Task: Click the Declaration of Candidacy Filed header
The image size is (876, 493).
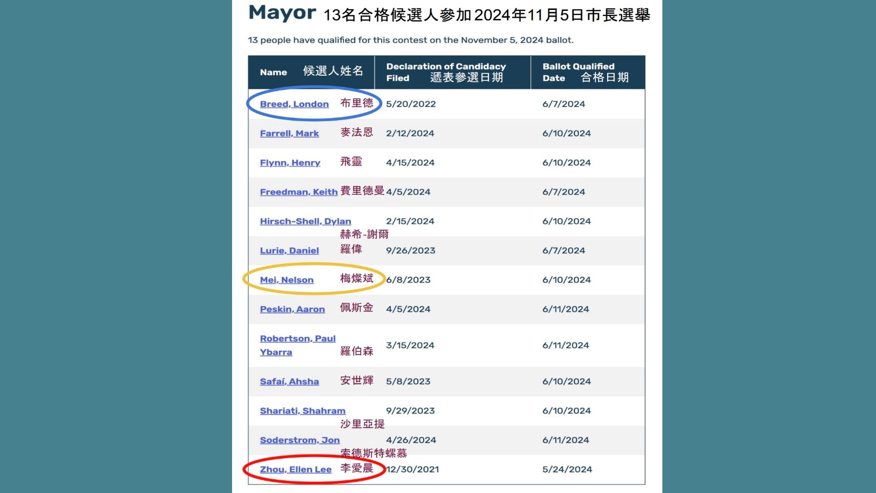Action: (x=446, y=72)
